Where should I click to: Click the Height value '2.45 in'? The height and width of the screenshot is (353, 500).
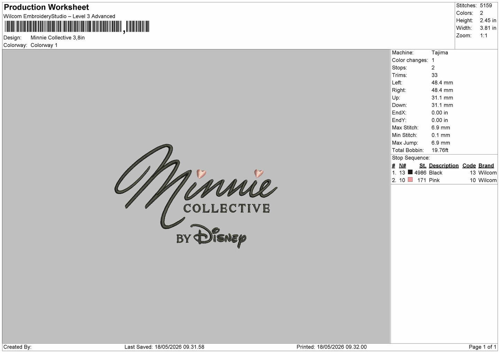(488, 20)
